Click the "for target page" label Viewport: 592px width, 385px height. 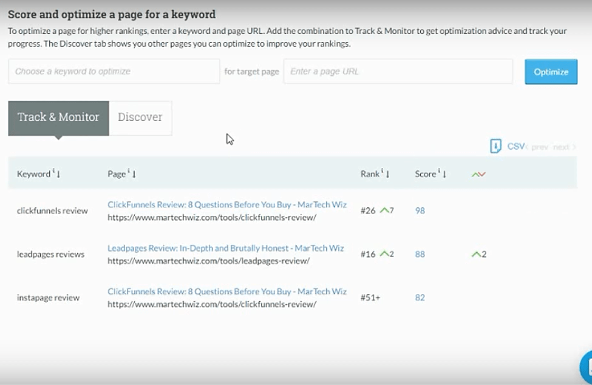pos(251,72)
